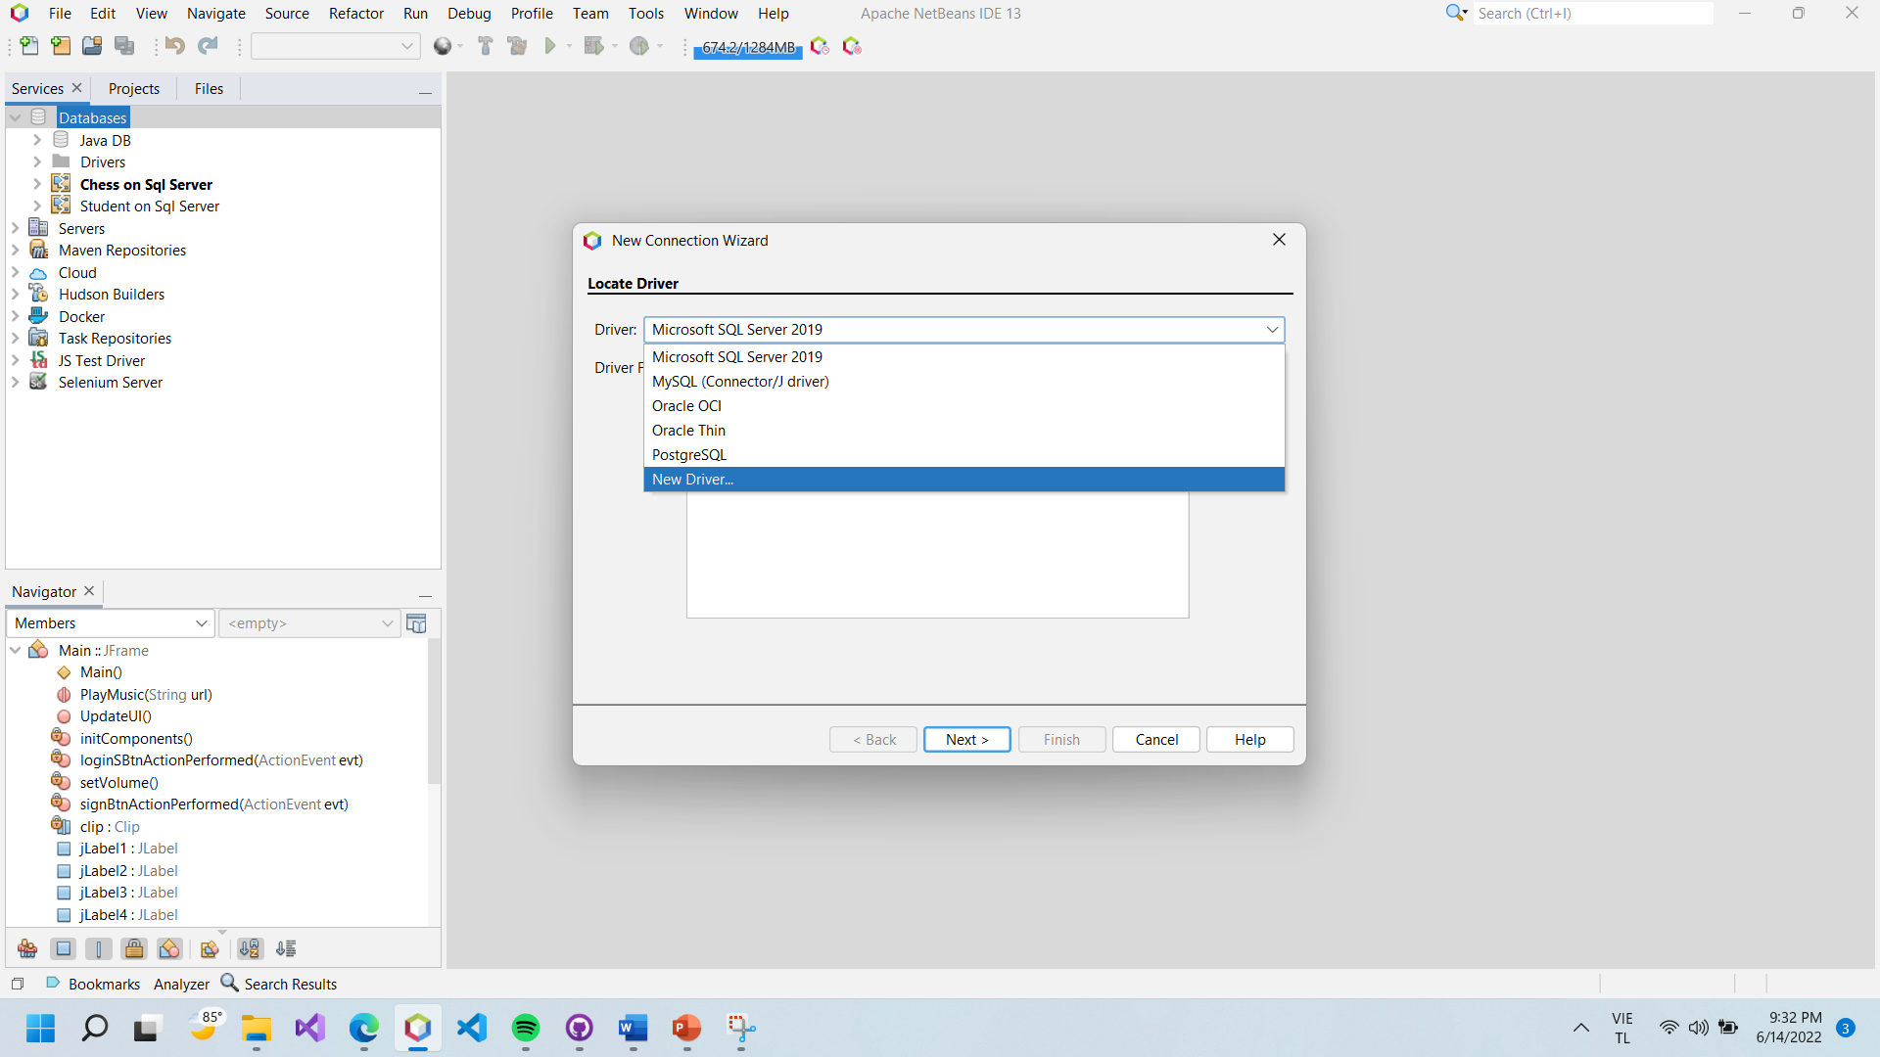This screenshot has height=1057, width=1880.
Task: Switch to the Files tab
Action: 209,89
